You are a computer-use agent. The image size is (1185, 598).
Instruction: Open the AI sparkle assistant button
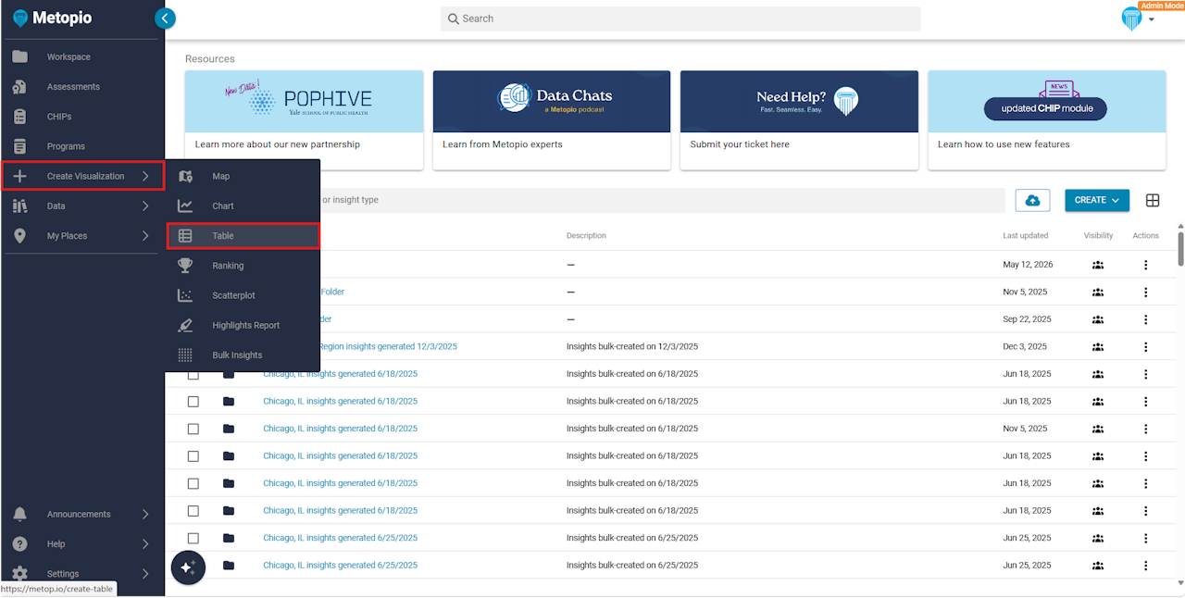pyautogui.click(x=188, y=567)
